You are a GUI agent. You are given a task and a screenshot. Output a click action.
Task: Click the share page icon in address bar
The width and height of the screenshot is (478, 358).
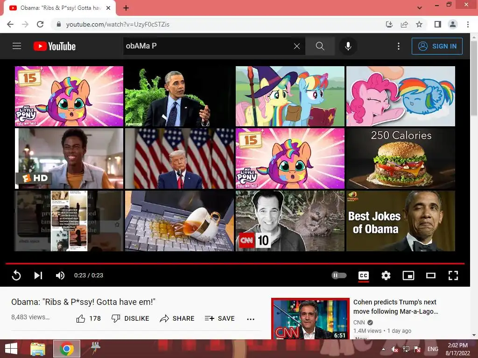point(404,24)
